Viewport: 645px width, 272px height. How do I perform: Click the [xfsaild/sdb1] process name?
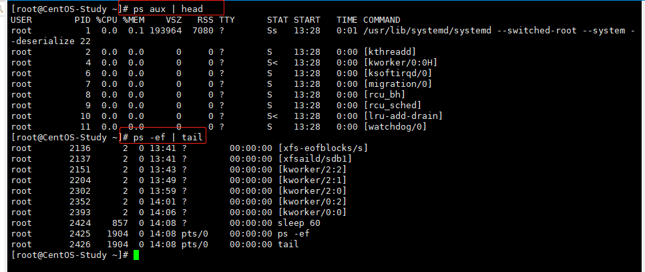314,158
